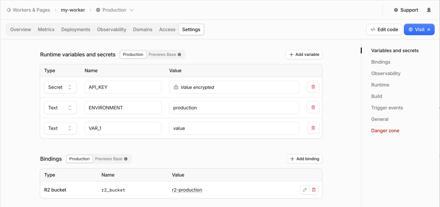Click the R2 bucket type cell
The width and height of the screenshot is (440, 207).
55,190
